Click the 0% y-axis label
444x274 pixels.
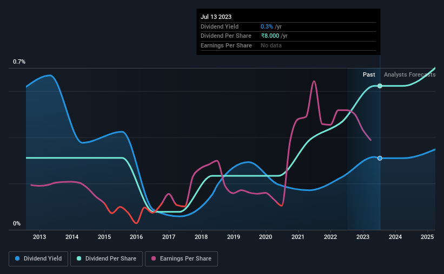tap(17, 223)
